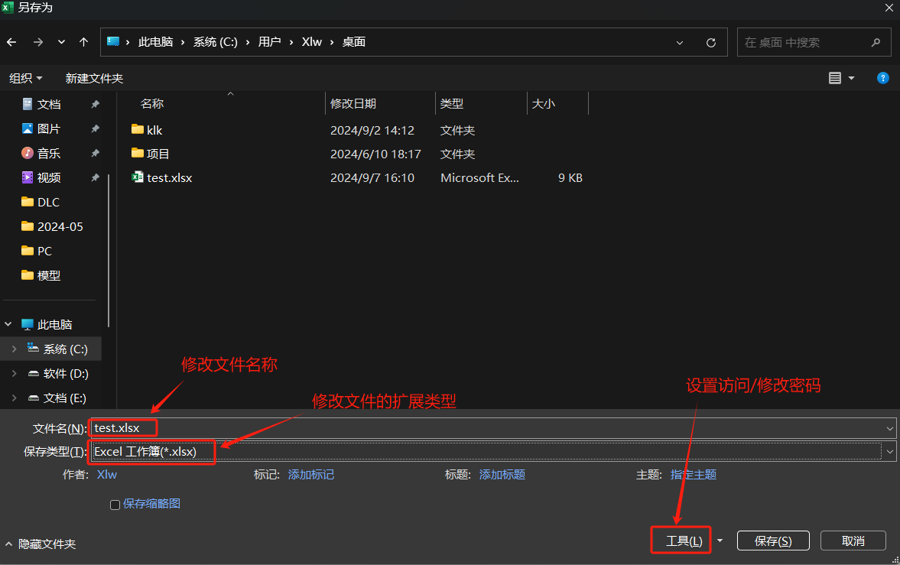Click 新建文件夹 in the toolbar
Screen dimensions: 900x565
(94, 78)
